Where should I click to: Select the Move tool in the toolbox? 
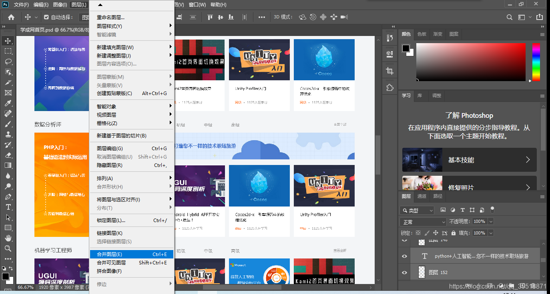(x=8, y=41)
